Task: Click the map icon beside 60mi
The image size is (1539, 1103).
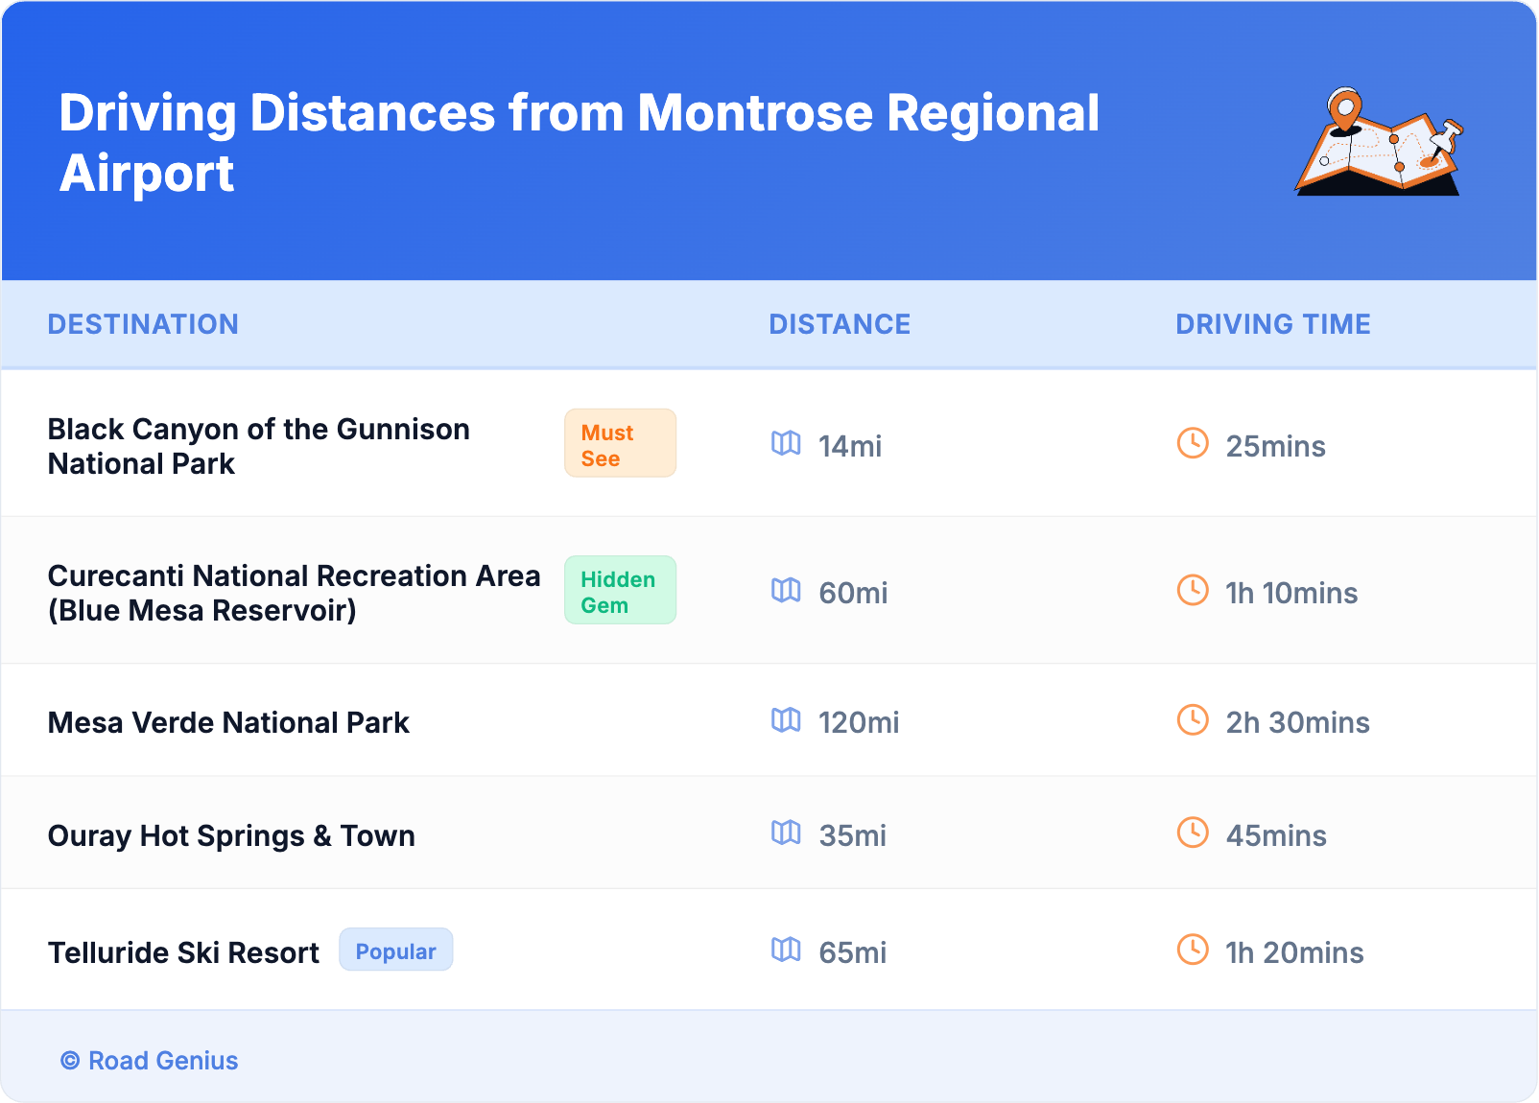Action: click(786, 590)
